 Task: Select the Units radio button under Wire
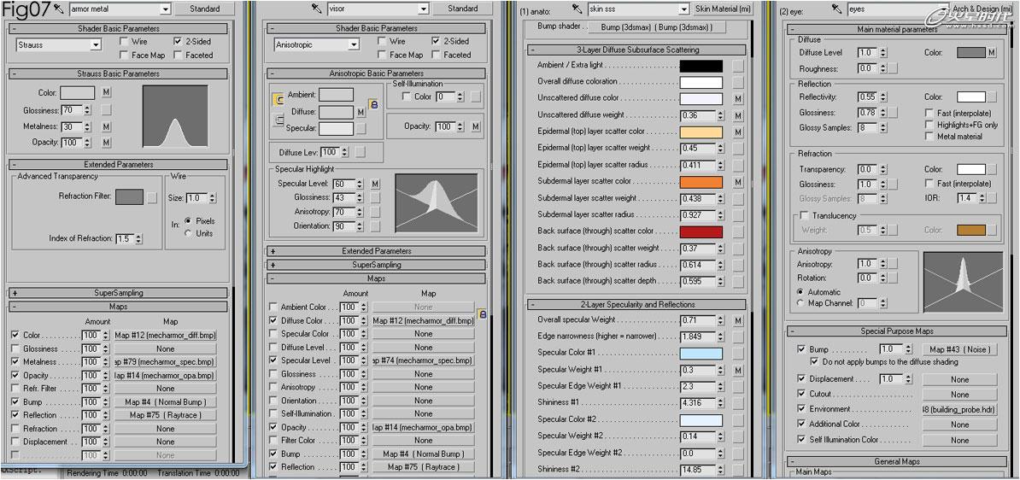[x=189, y=233]
